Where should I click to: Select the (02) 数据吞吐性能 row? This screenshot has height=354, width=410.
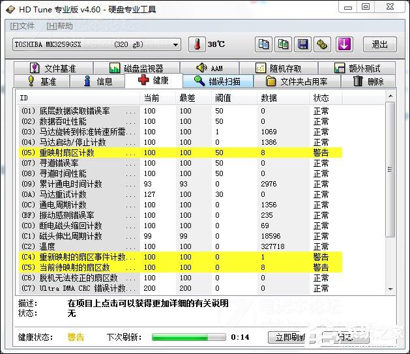coord(181,121)
